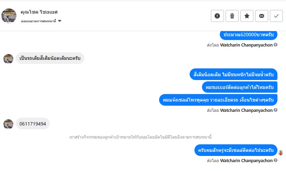The width and height of the screenshot is (286, 171).
Task: Mark conversation as spam with exclamation icon
Action: (x=217, y=16)
